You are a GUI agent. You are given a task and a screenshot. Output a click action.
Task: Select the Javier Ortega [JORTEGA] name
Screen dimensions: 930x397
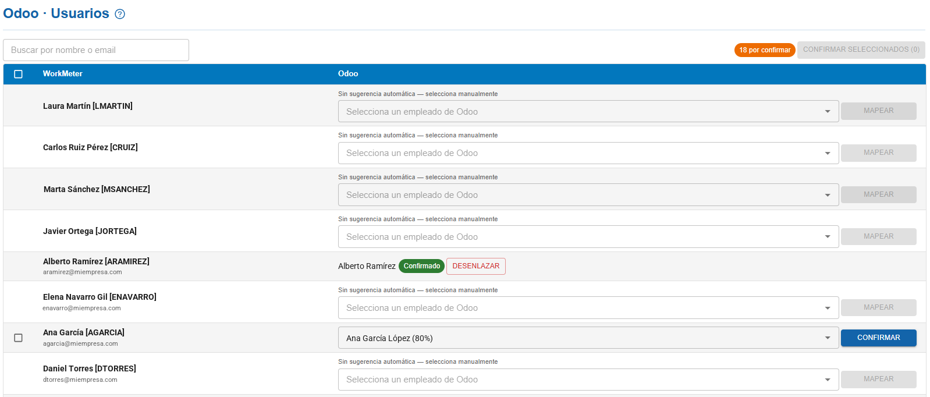pos(90,231)
